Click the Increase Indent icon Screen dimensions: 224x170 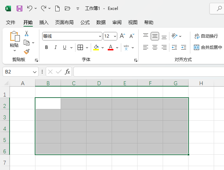183,47
